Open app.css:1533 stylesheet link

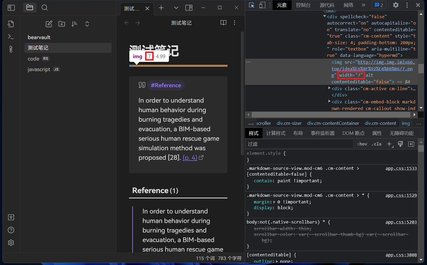click(x=401, y=168)
